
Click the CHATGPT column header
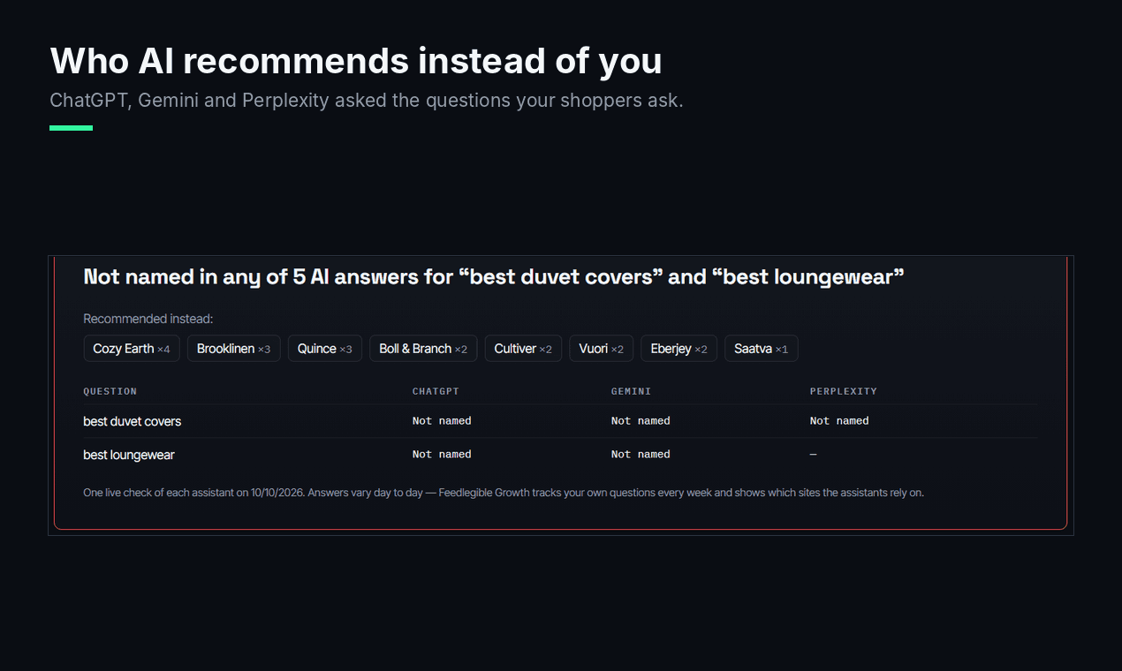point(436,391)
